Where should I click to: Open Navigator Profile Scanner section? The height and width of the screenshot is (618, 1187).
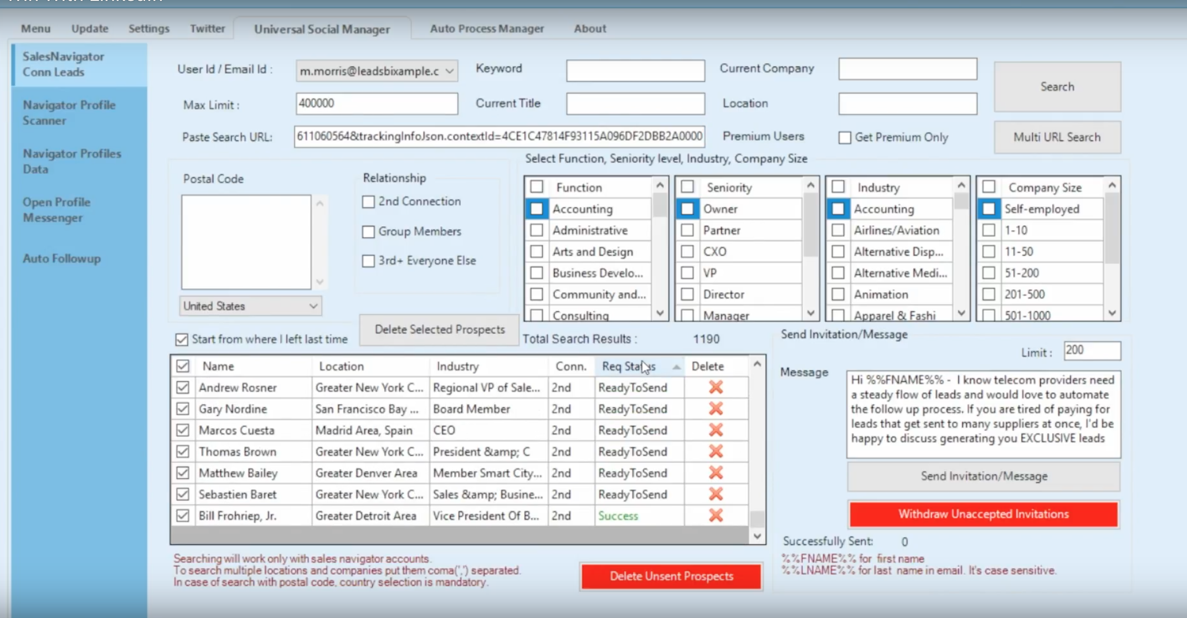[x=69, y=113]
